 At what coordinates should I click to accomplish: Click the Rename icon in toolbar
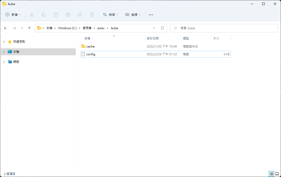pyautogui.click(x=68, y=15)
